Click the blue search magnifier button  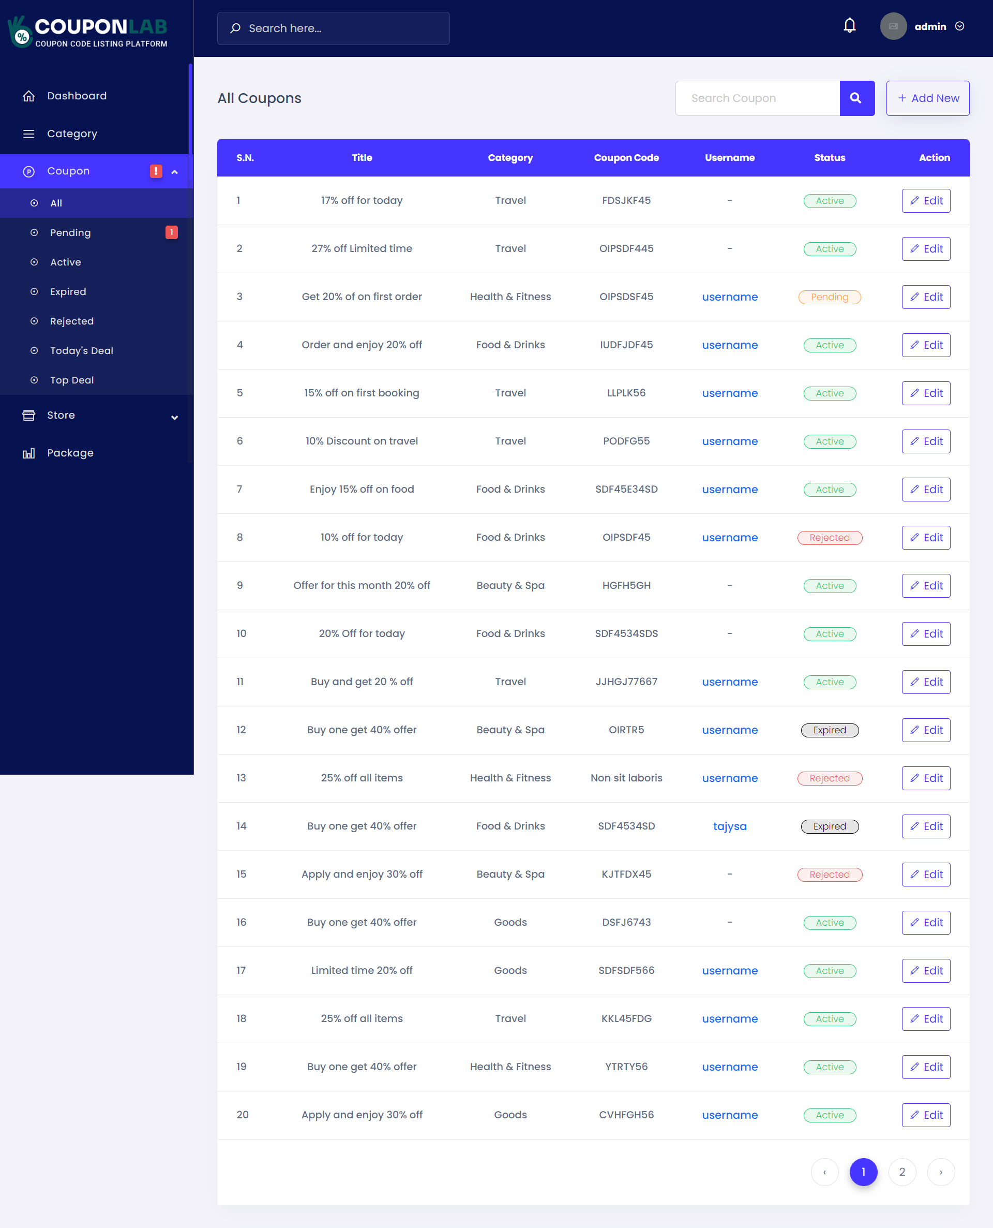pyautogui.click(x=856, y=98)
